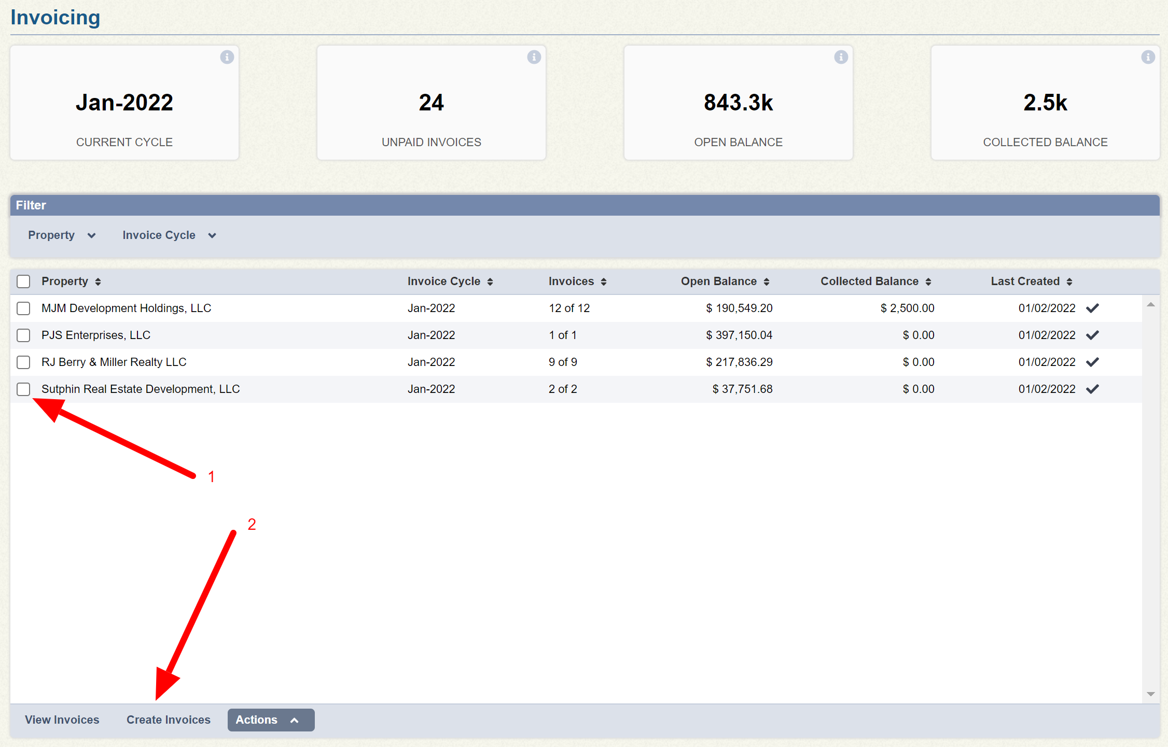Click the Open Balance column header label
The height and width of the screenshot is (747, 1168).
point(718,281)
